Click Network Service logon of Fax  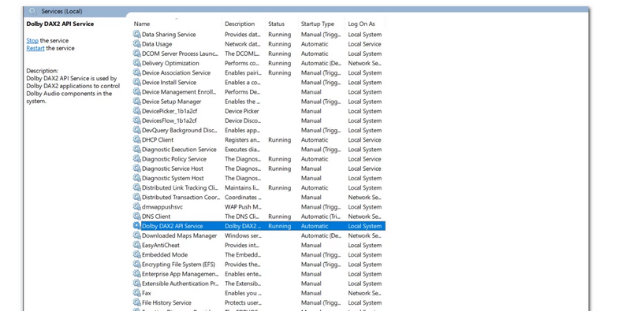[x=364, y=294]
